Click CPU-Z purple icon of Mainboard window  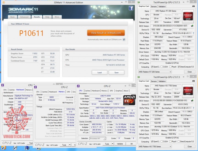point(2,85)
